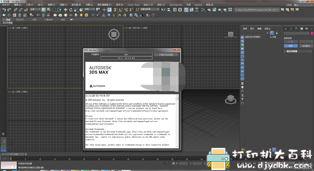
Task: Toggle Spinner Snap button
Action: point(131,9)
